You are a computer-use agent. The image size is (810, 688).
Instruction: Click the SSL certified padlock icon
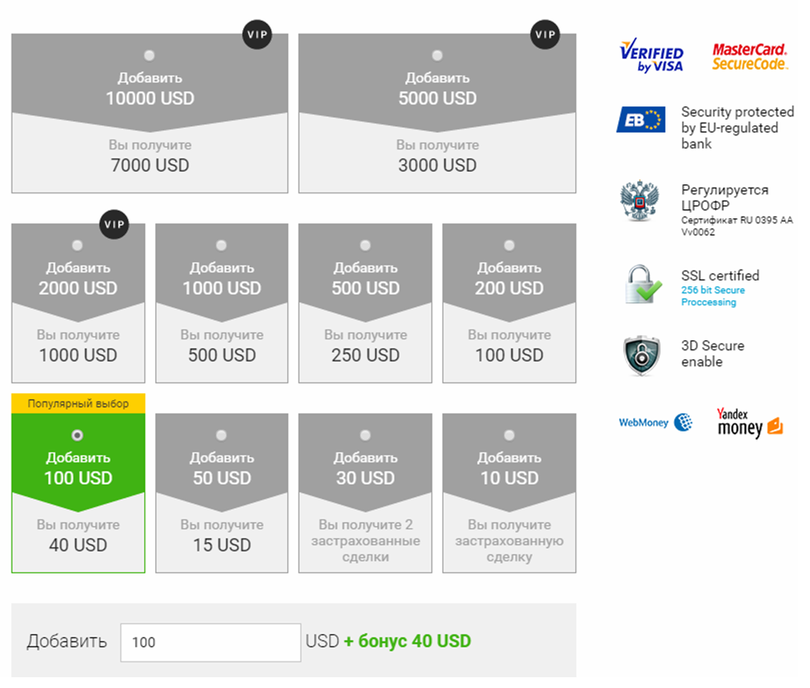[642, 285]
